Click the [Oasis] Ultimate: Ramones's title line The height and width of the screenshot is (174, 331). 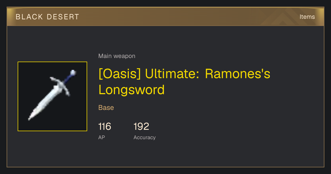coord(184,74)
